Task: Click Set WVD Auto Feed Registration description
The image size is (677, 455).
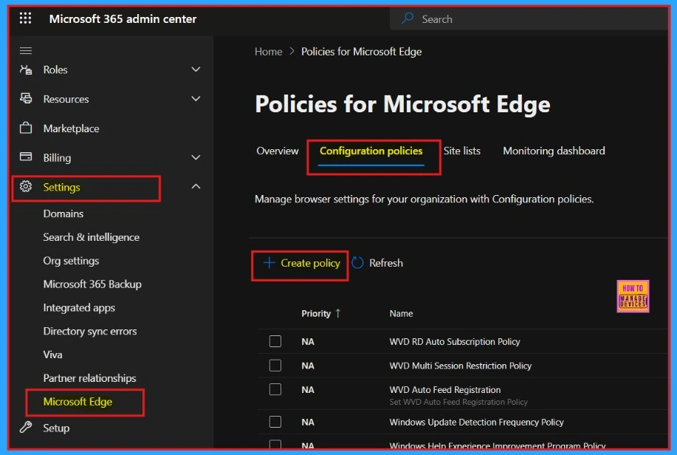Action: pos(458,402)
